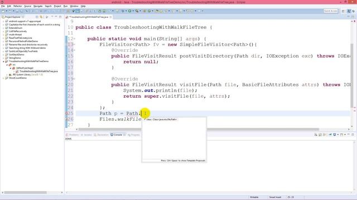This screenshot has width=357, height=200.
Task: Open the Edit menu
Action: (9, 6)
